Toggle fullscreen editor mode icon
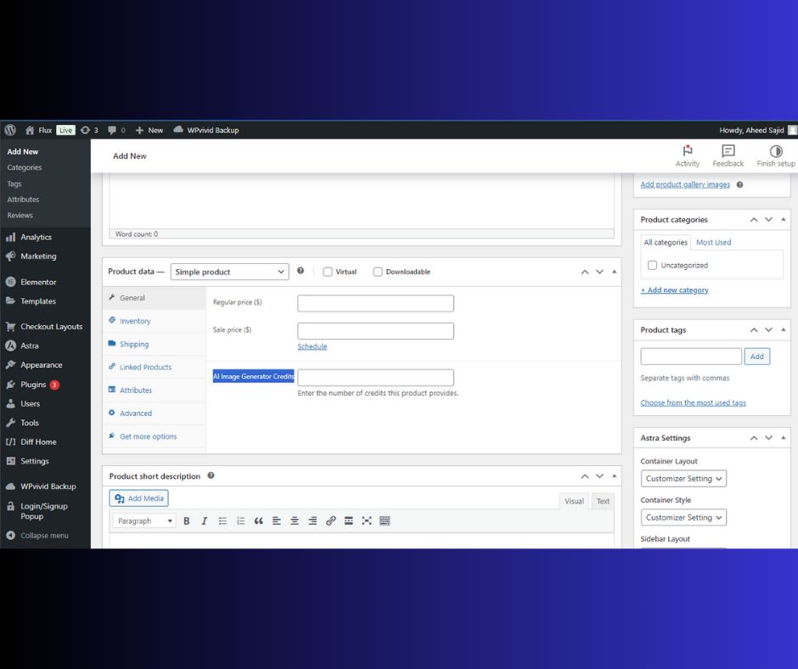This screenshot has width=798, height=669. click(367, 521)
